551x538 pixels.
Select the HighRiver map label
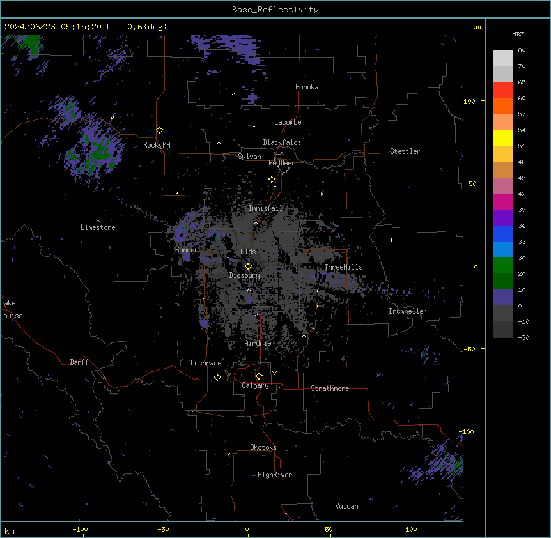[275, 475]
